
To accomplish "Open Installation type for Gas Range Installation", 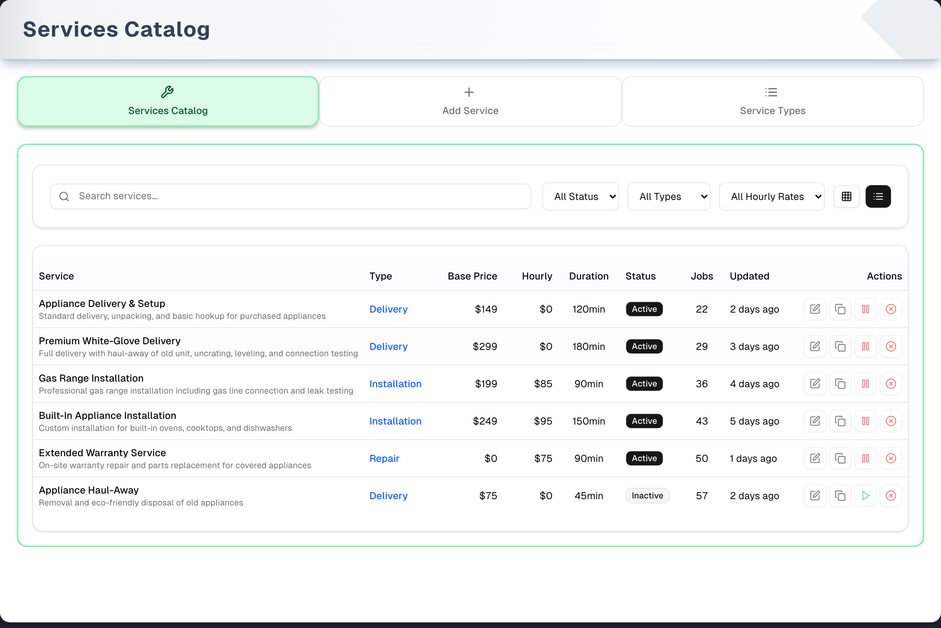I will tap(395, 384).
